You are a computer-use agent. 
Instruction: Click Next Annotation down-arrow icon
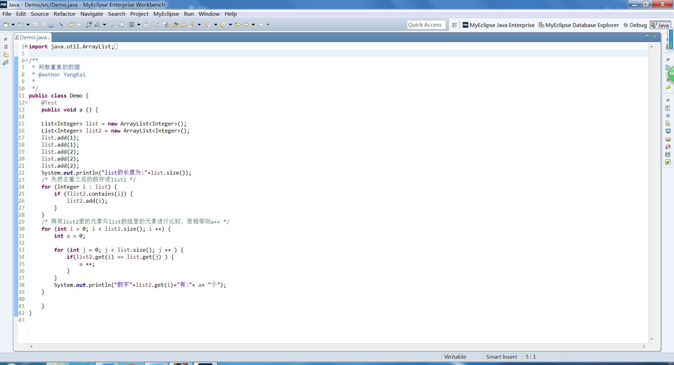(x=208, y=25)
